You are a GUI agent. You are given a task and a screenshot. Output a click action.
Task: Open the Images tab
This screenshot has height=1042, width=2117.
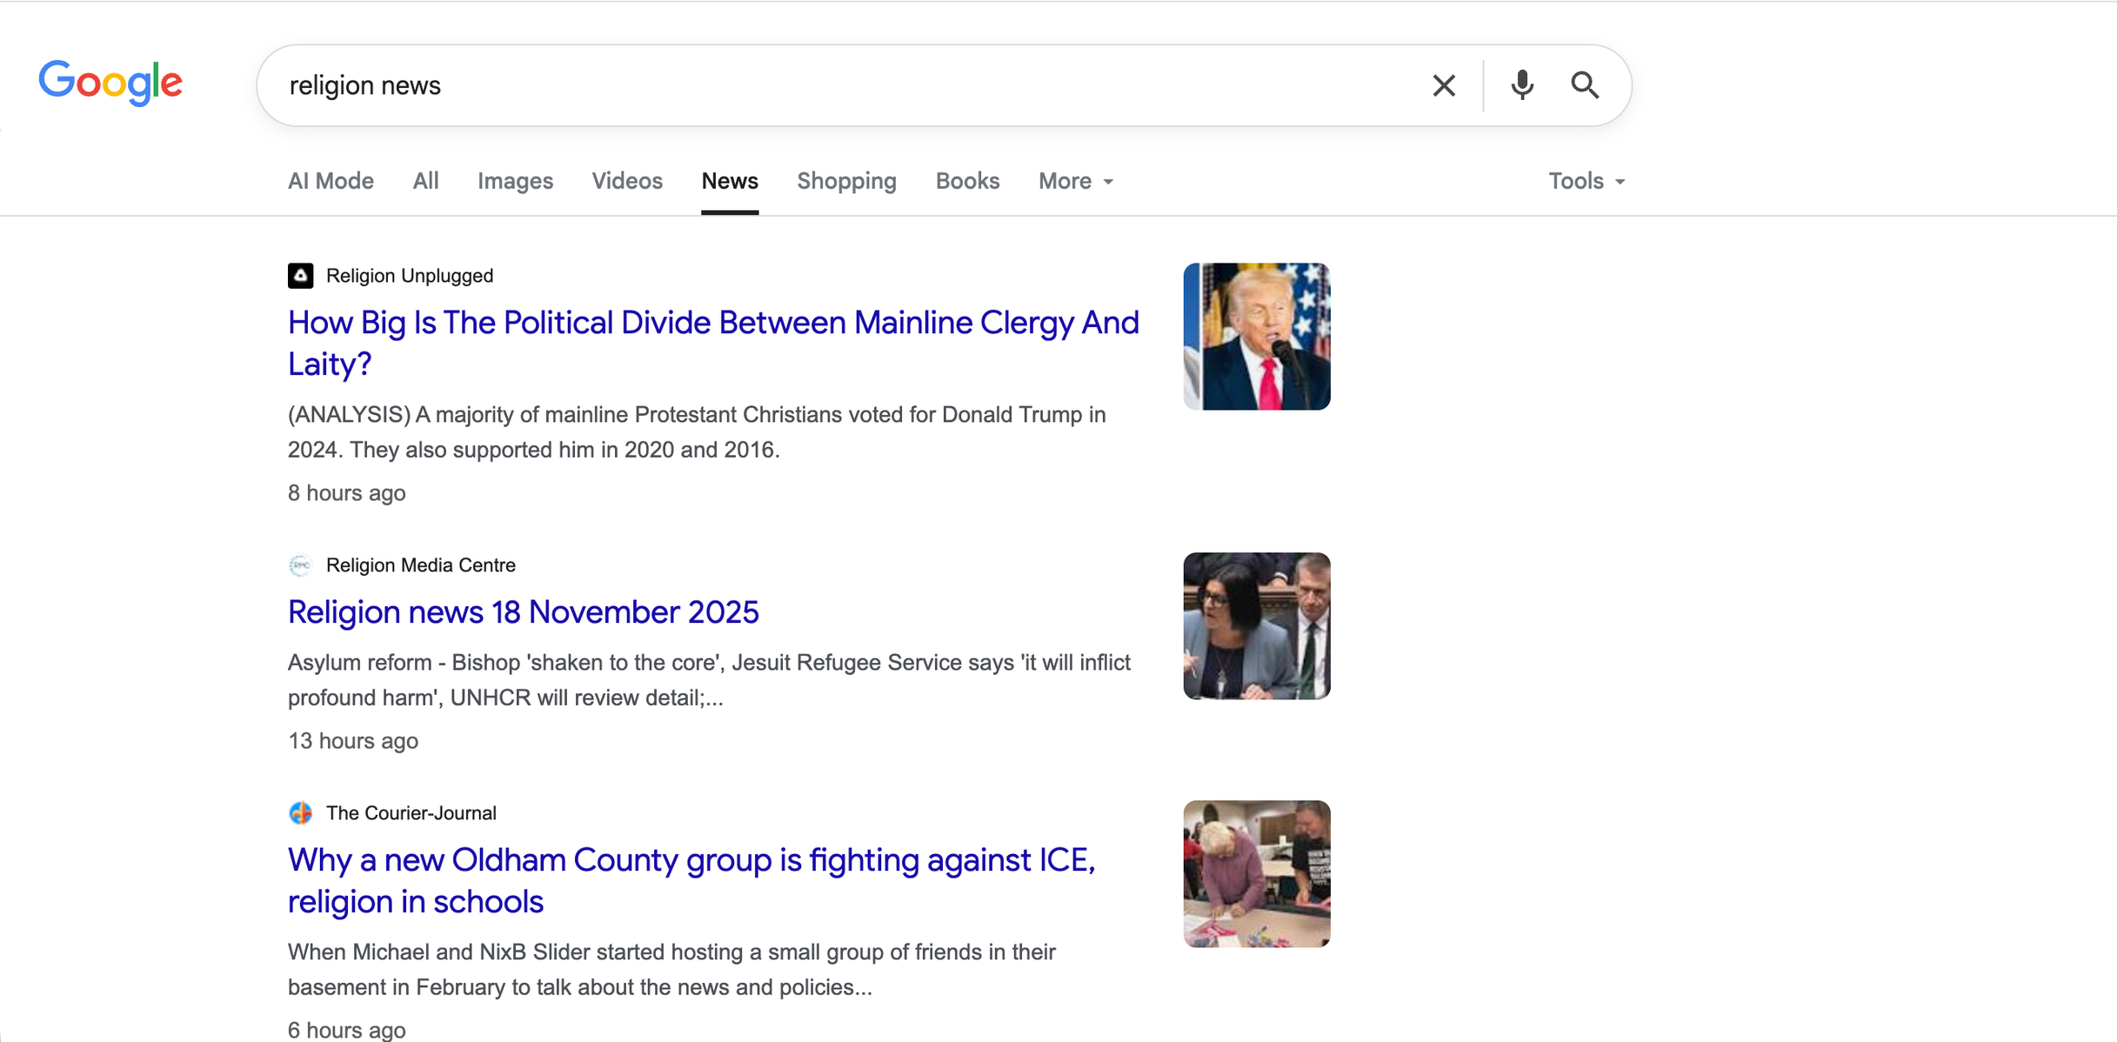(x=515, y=181)
